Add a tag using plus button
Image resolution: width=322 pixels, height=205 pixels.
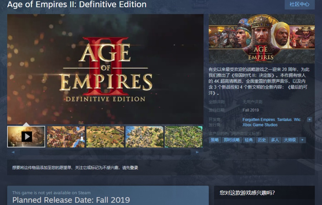(x=302, y=140)
